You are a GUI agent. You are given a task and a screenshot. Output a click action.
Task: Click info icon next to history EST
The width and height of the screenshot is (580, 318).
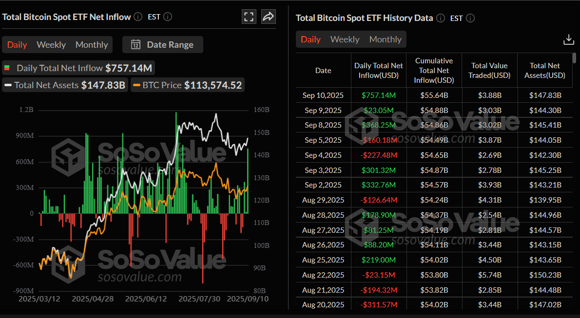[470, 19]
